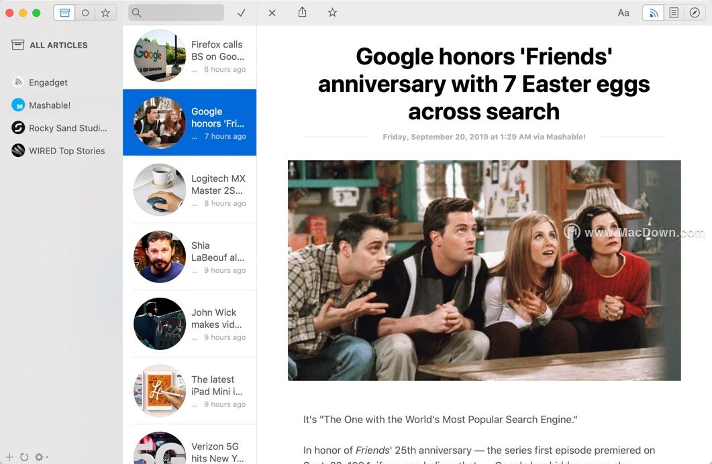The image size is (712, 464).
Task: Click the World's Most Popular Search Engine sentence
Action: [440, 420]
